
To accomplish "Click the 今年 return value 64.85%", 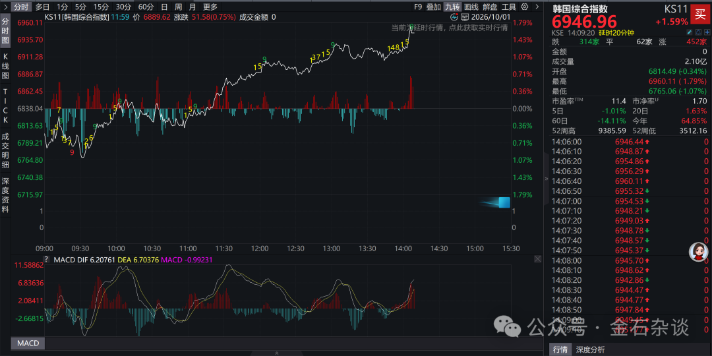I will tap(694, 121).
